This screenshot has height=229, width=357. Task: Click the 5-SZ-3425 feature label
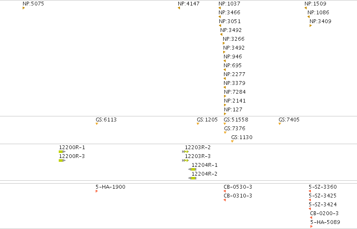tap(323, 196)
